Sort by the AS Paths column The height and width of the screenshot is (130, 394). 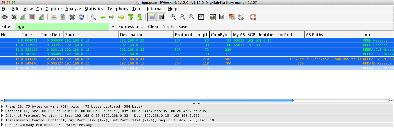333,35
